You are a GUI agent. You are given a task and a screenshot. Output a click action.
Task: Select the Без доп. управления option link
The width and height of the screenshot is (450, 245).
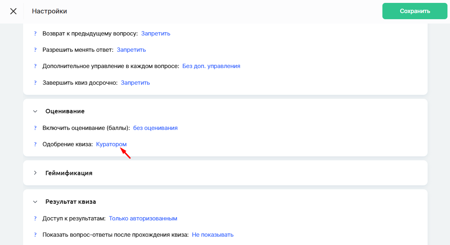click(x=211, y=66)
